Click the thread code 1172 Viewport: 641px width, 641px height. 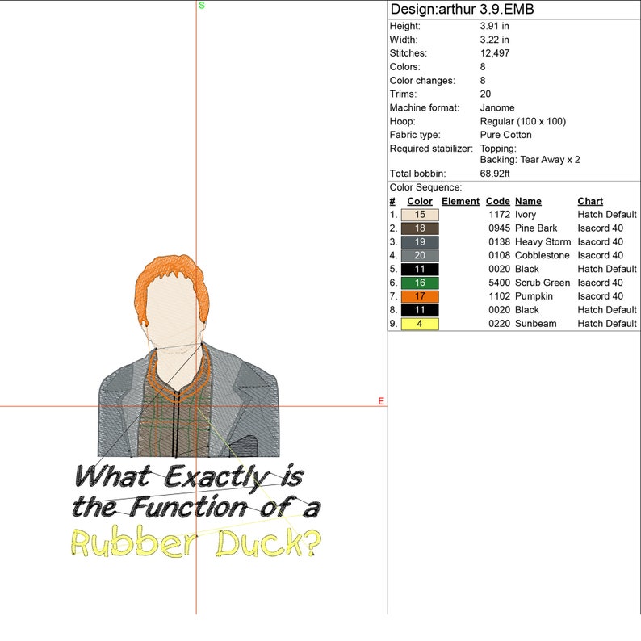499,215
